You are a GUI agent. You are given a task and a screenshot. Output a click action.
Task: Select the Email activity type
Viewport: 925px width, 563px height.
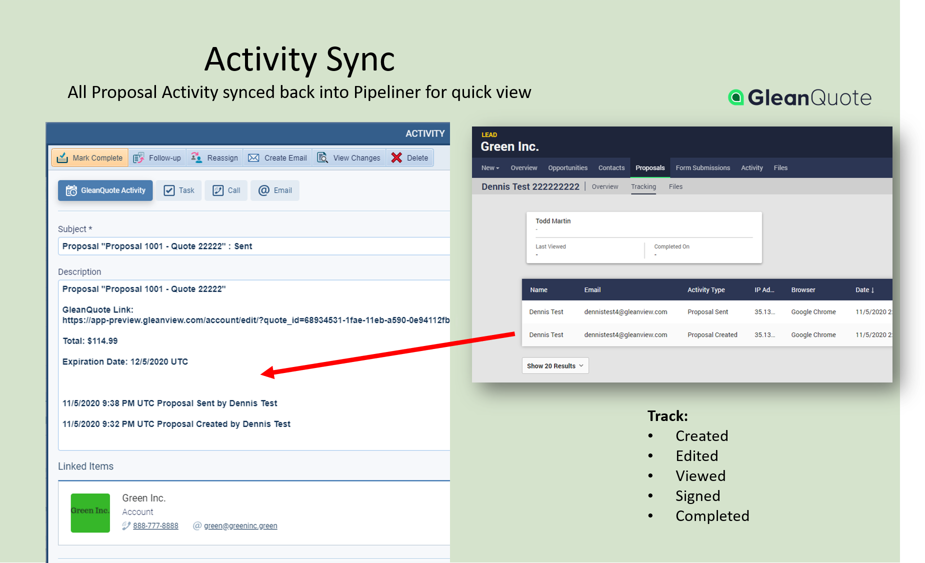[x=275, y=190]
